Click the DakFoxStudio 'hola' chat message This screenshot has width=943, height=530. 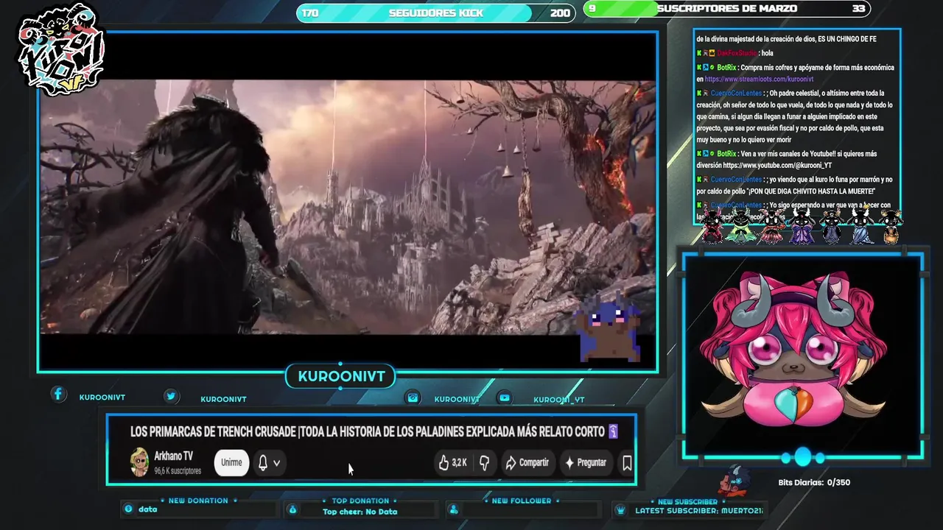[x=768, y=53]
